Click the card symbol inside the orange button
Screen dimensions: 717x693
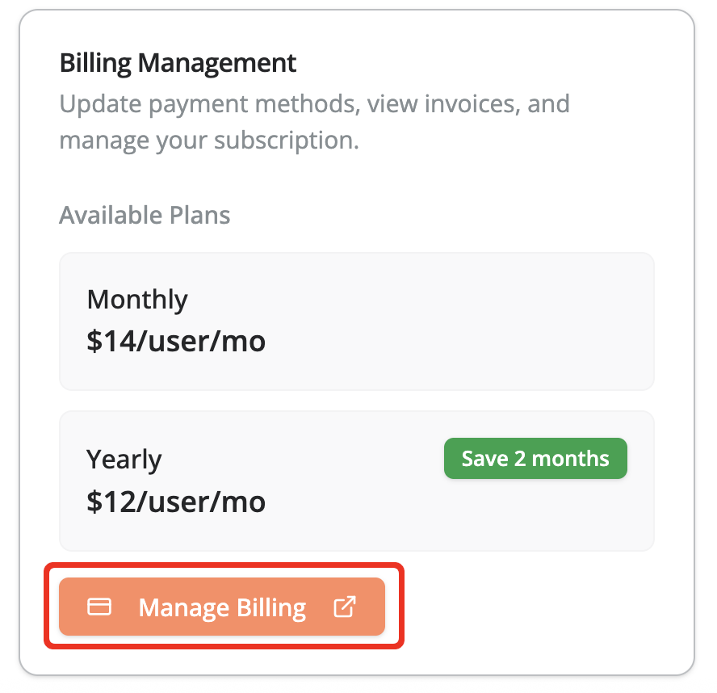pos(99,607)
